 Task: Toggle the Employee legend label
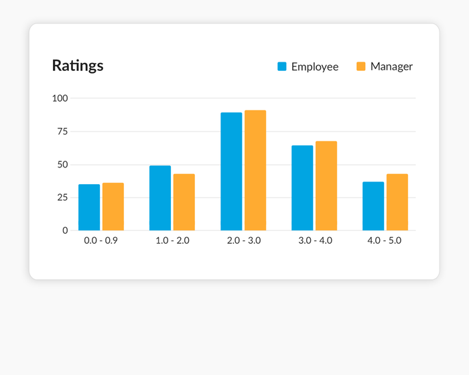314,66
